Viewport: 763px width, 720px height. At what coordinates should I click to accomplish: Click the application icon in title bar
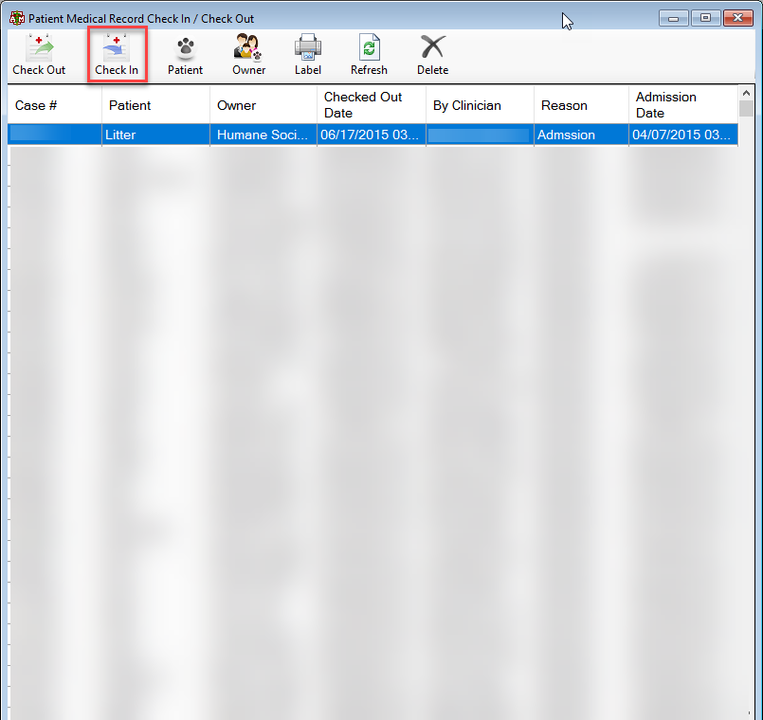[x=16, y=19]
